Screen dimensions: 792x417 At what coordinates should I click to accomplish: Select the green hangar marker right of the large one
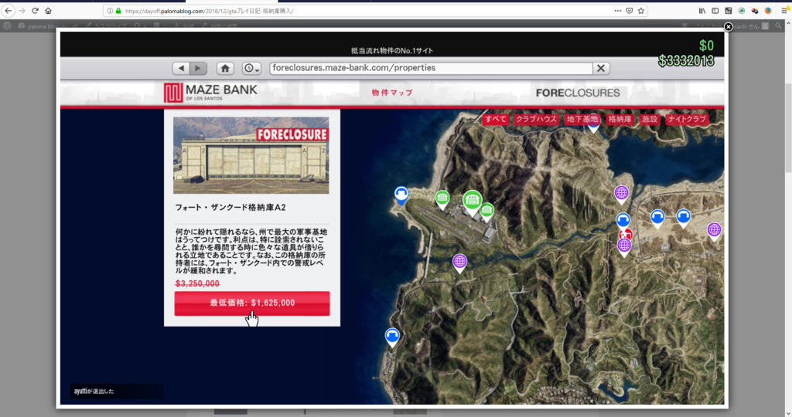tap(487, 212)
